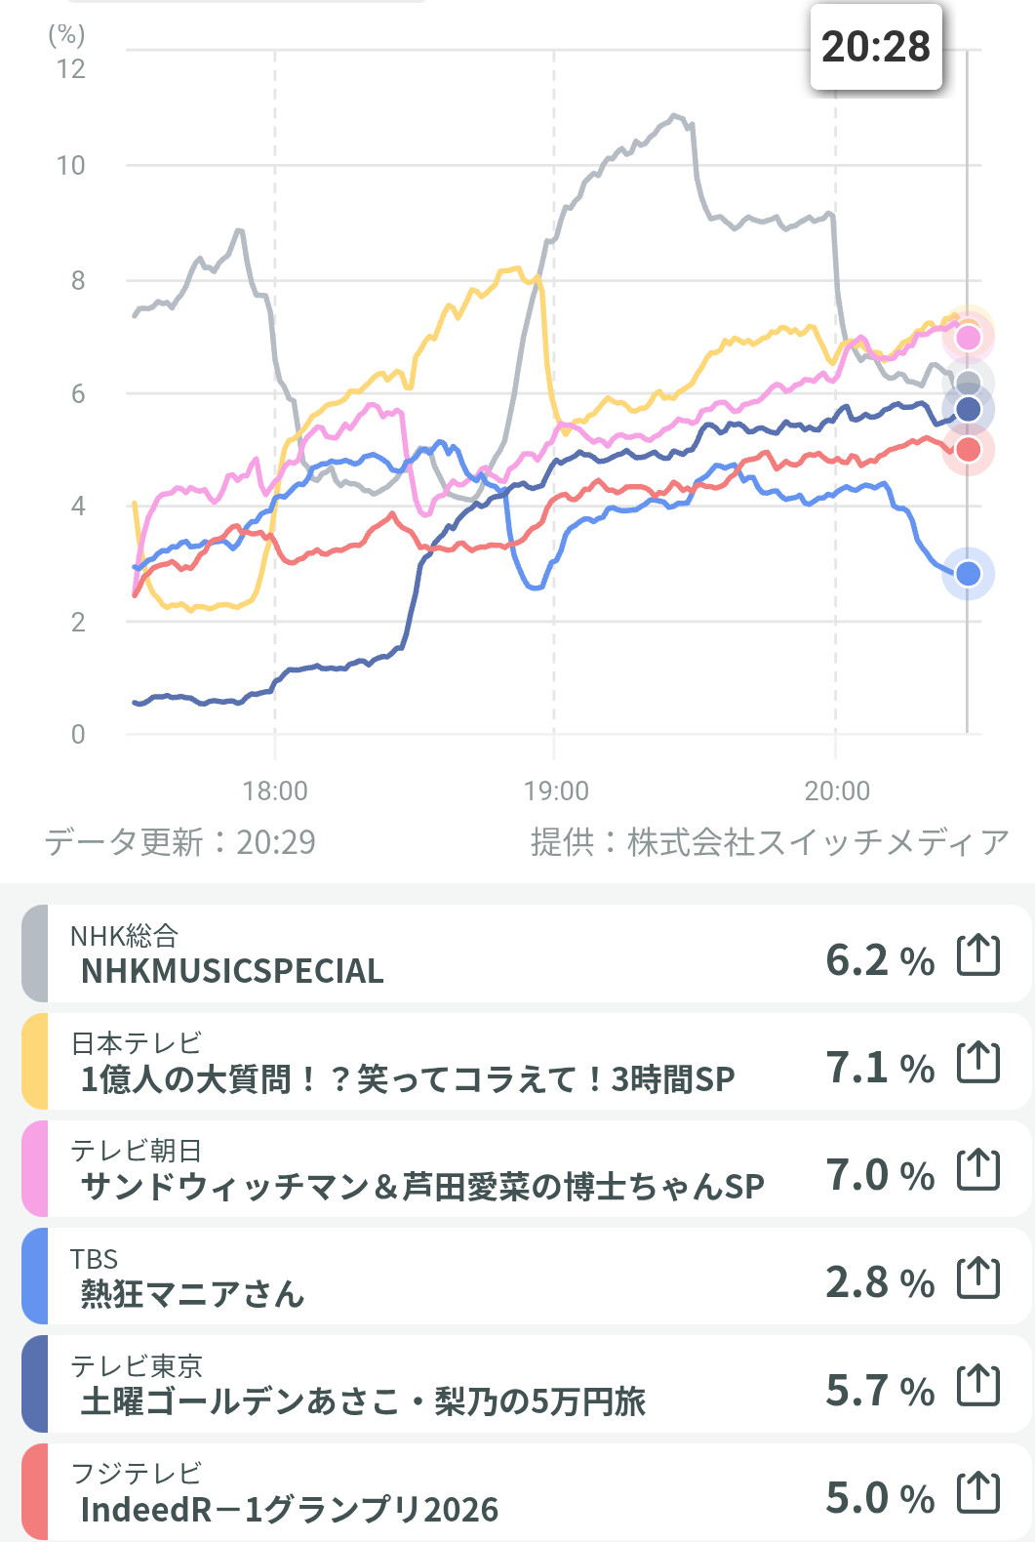
Task: Select the red Fuji TV data point
Action: pos(968,450)
